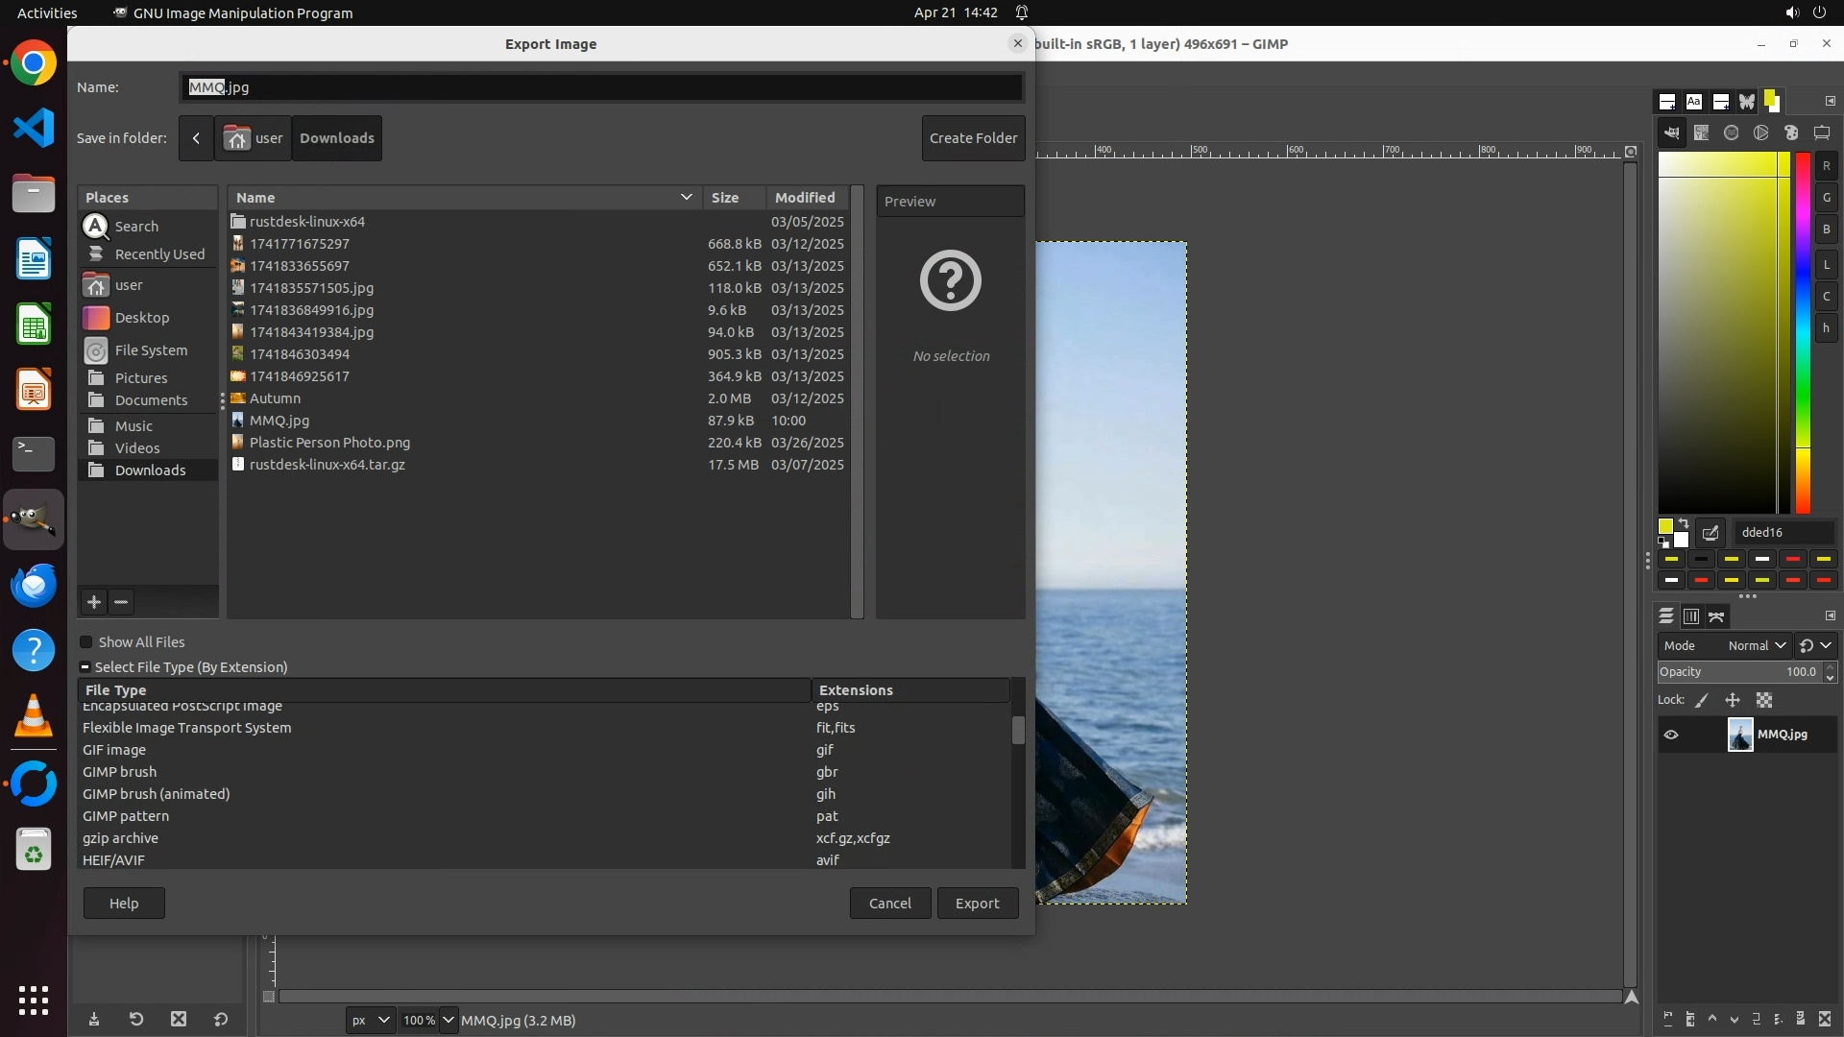Click the rainbow hue slider strip
The image size is (1844, 1037).
point(1803,331)
